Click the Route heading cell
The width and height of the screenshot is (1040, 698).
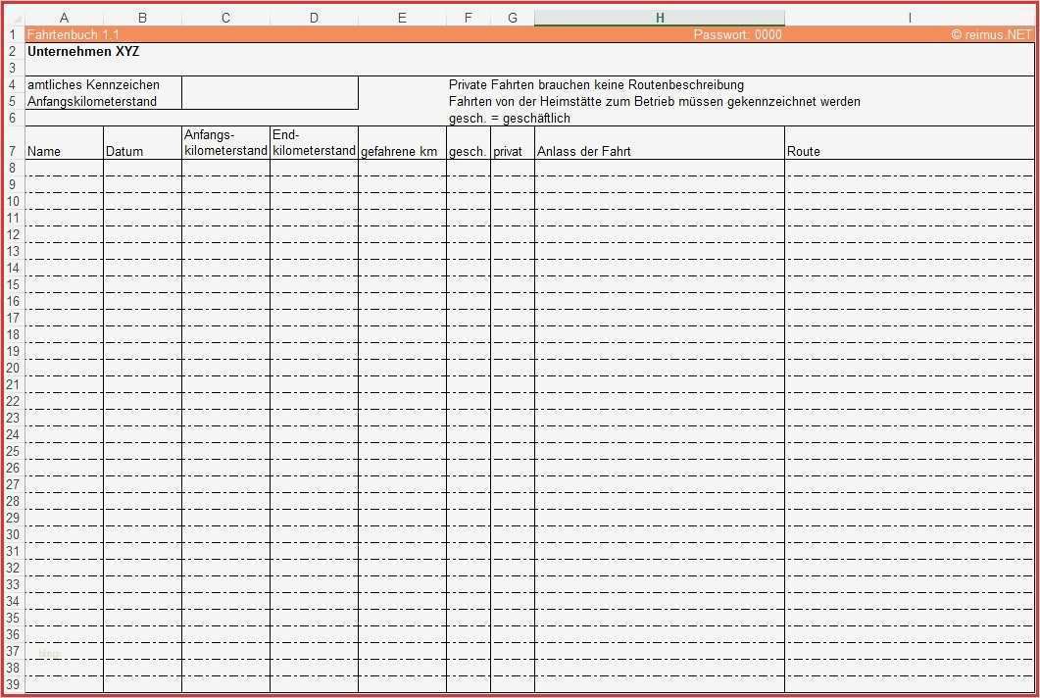910,143
